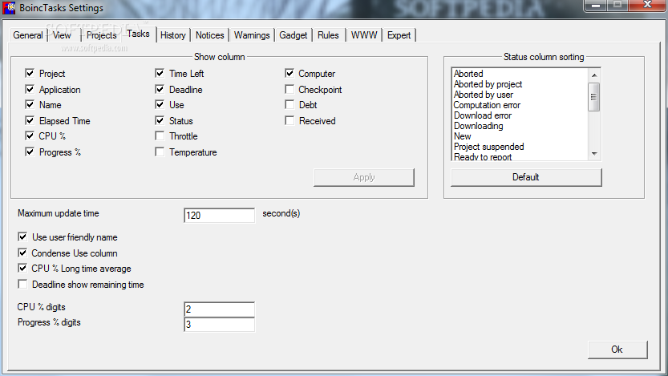Screen dimensions: 668x376
Task: Enable Deadline show remaining time
Action: (22, 284)
